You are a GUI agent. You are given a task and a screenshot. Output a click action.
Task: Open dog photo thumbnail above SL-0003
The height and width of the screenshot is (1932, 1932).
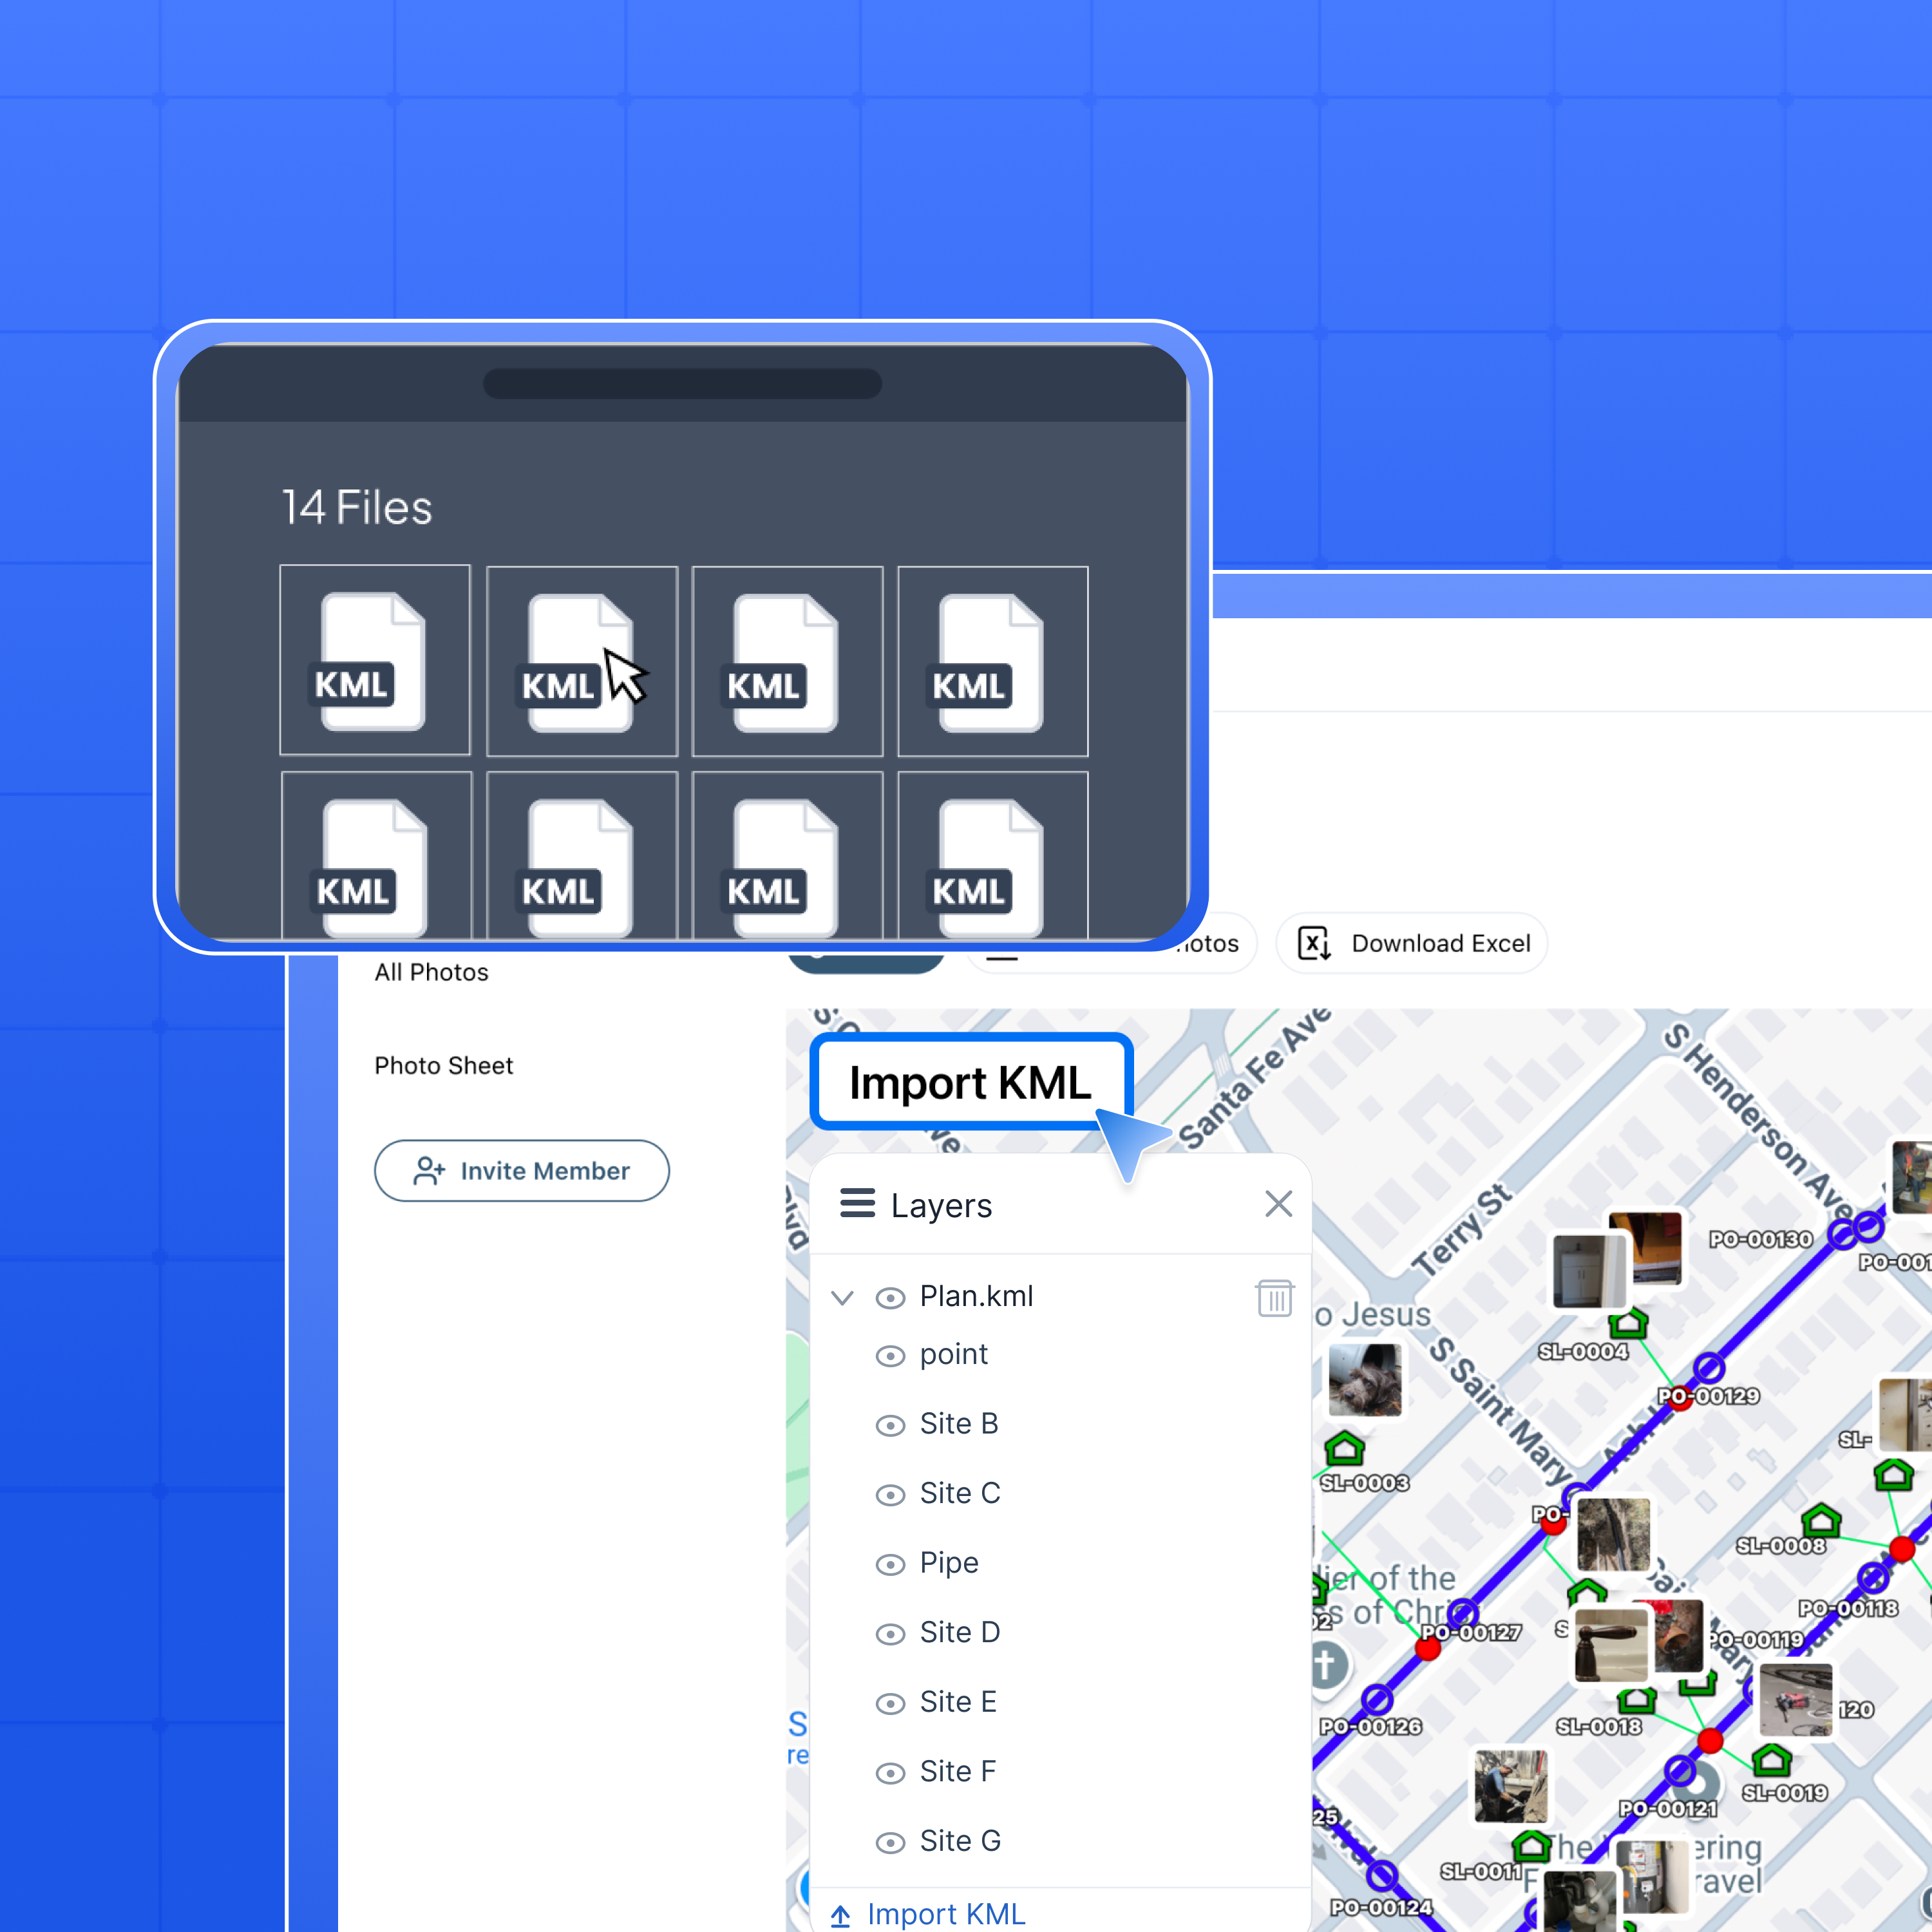[1365, 1380]
